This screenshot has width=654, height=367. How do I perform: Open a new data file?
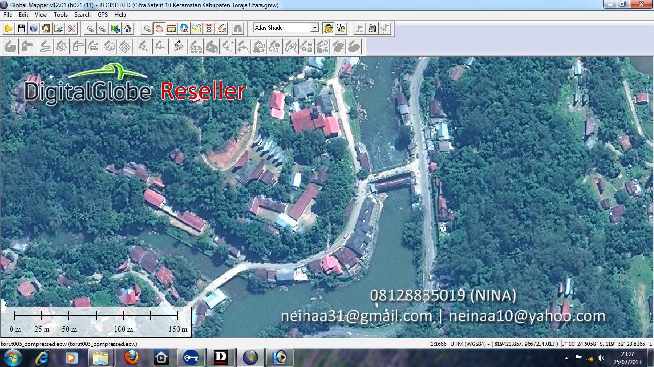coord(9,28)
